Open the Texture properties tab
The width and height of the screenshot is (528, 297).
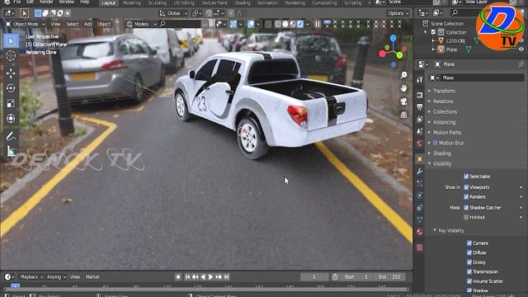(420, 247)
